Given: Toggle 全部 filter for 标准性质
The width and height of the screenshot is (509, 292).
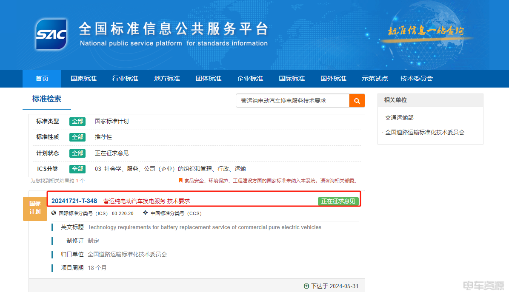Looking at the screenshot, I should click(x=77, y=137).
